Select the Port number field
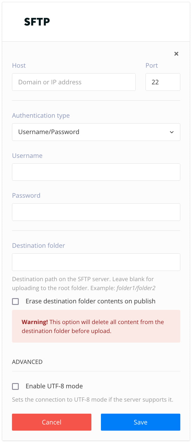 (163, 82)
